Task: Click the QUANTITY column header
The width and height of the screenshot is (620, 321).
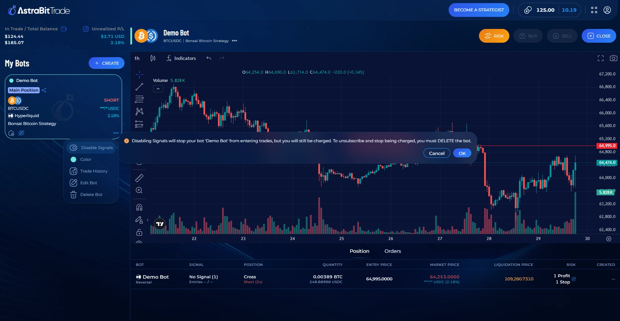Action: point(332,265)
